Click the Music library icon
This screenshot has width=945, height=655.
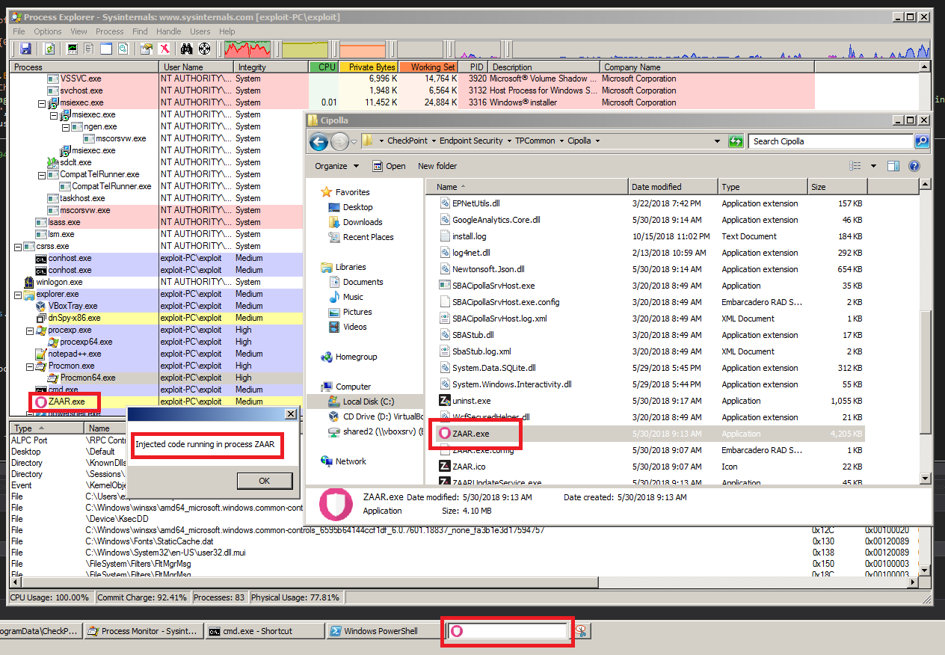[334, 297]
